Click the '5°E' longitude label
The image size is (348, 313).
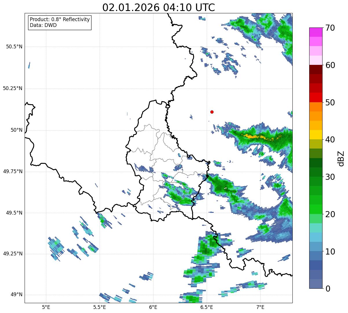pyautogui.click(x=46, y=307)
